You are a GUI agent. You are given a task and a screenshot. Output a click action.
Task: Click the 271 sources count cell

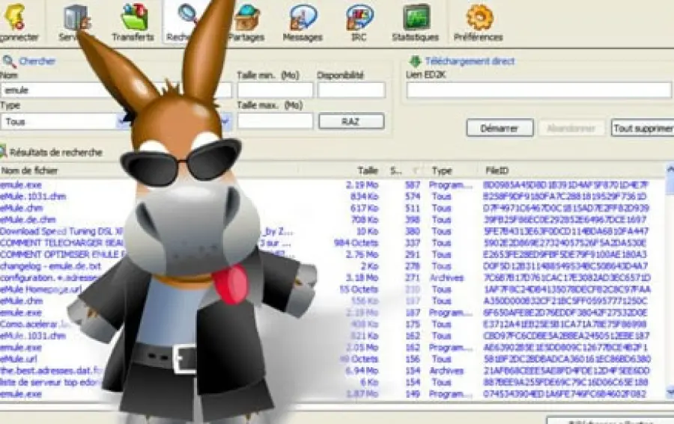(412, 277)
